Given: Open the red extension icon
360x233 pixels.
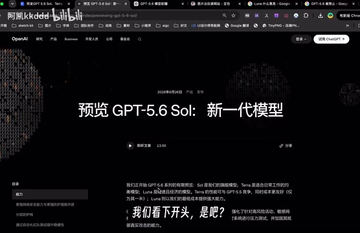Looking at the screenshot, I should tap(286, 16).
